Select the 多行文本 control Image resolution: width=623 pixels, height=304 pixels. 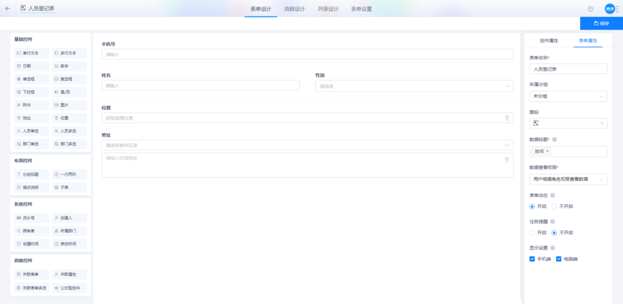click(x=69, y=53)
